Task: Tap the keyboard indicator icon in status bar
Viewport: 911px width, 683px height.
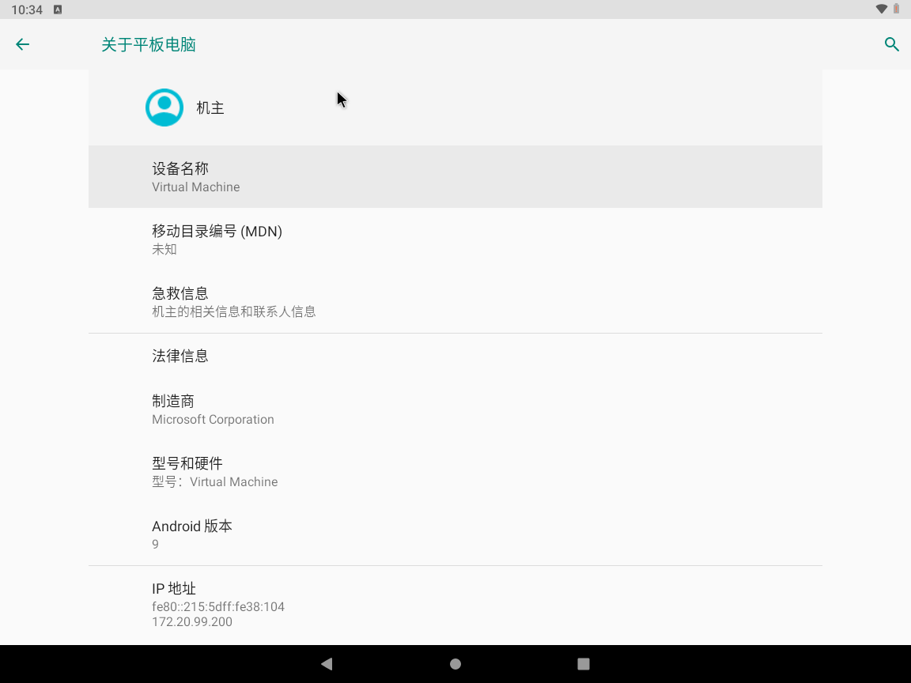Action: (x=58, y=9)
